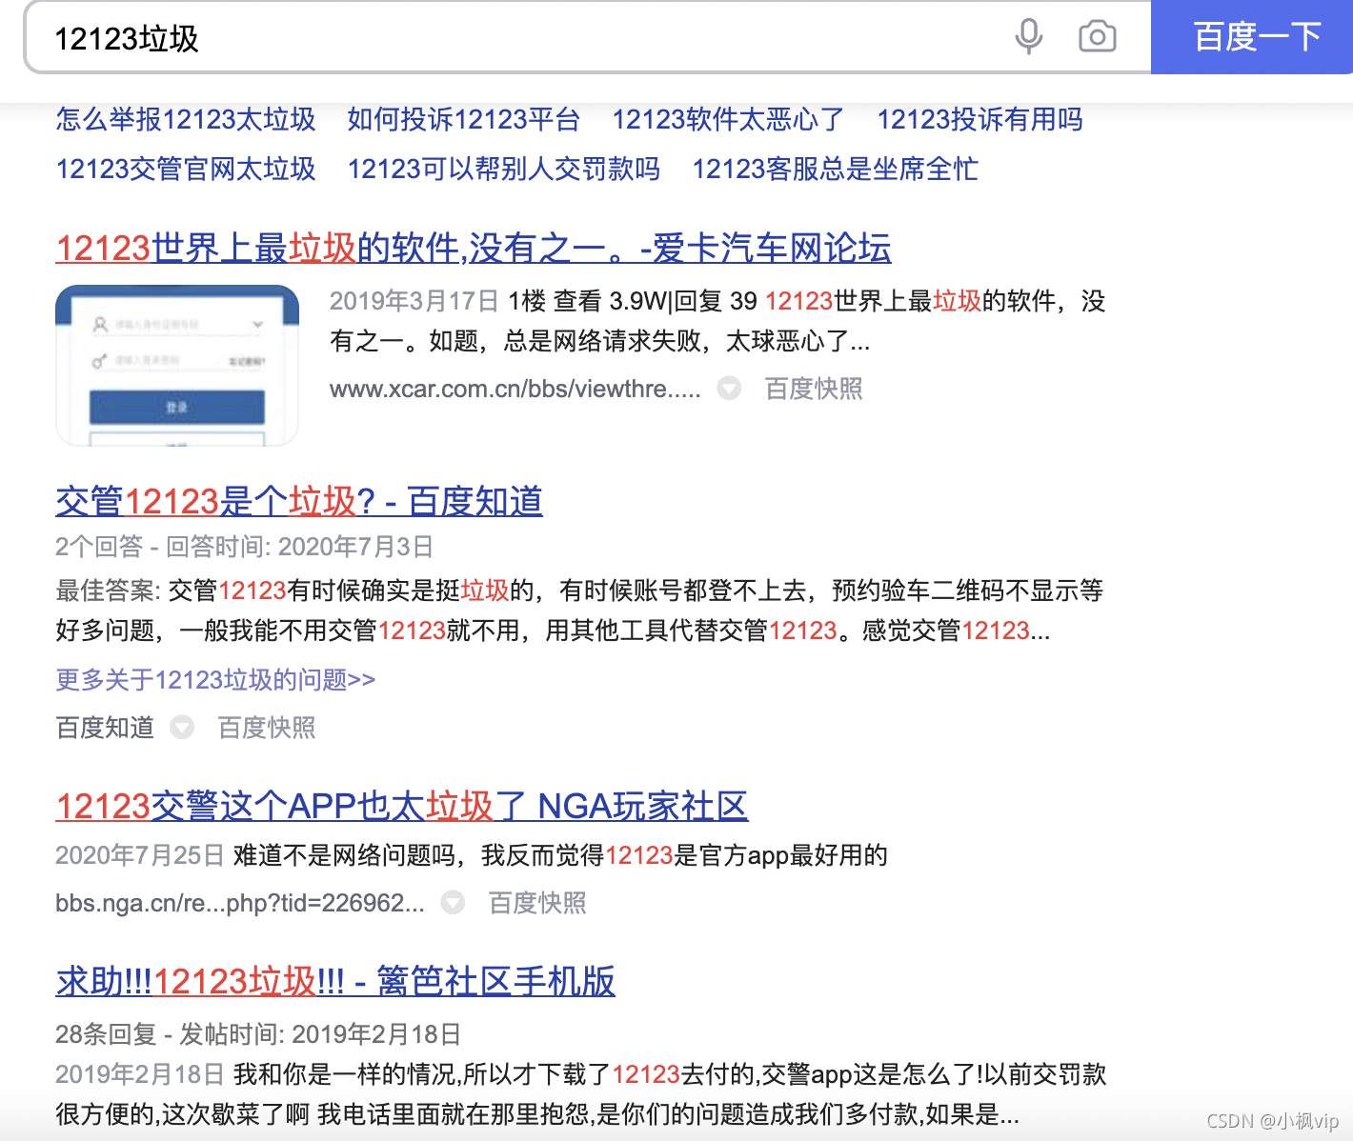Viewport: 1353px width, 1141px height.
Task: Click the arrow icon beside bbs.nga.cn link
Action: 453,903
